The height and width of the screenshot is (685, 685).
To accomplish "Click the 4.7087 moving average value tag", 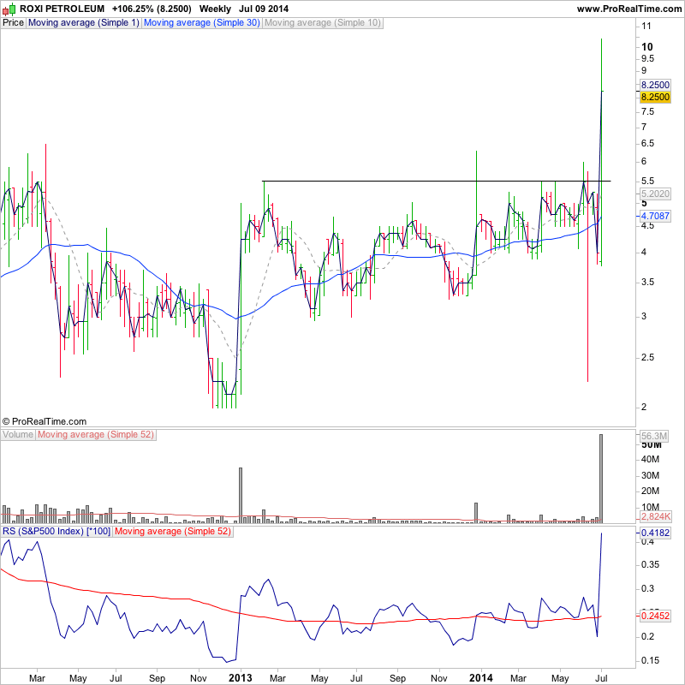I will (655, 216).
